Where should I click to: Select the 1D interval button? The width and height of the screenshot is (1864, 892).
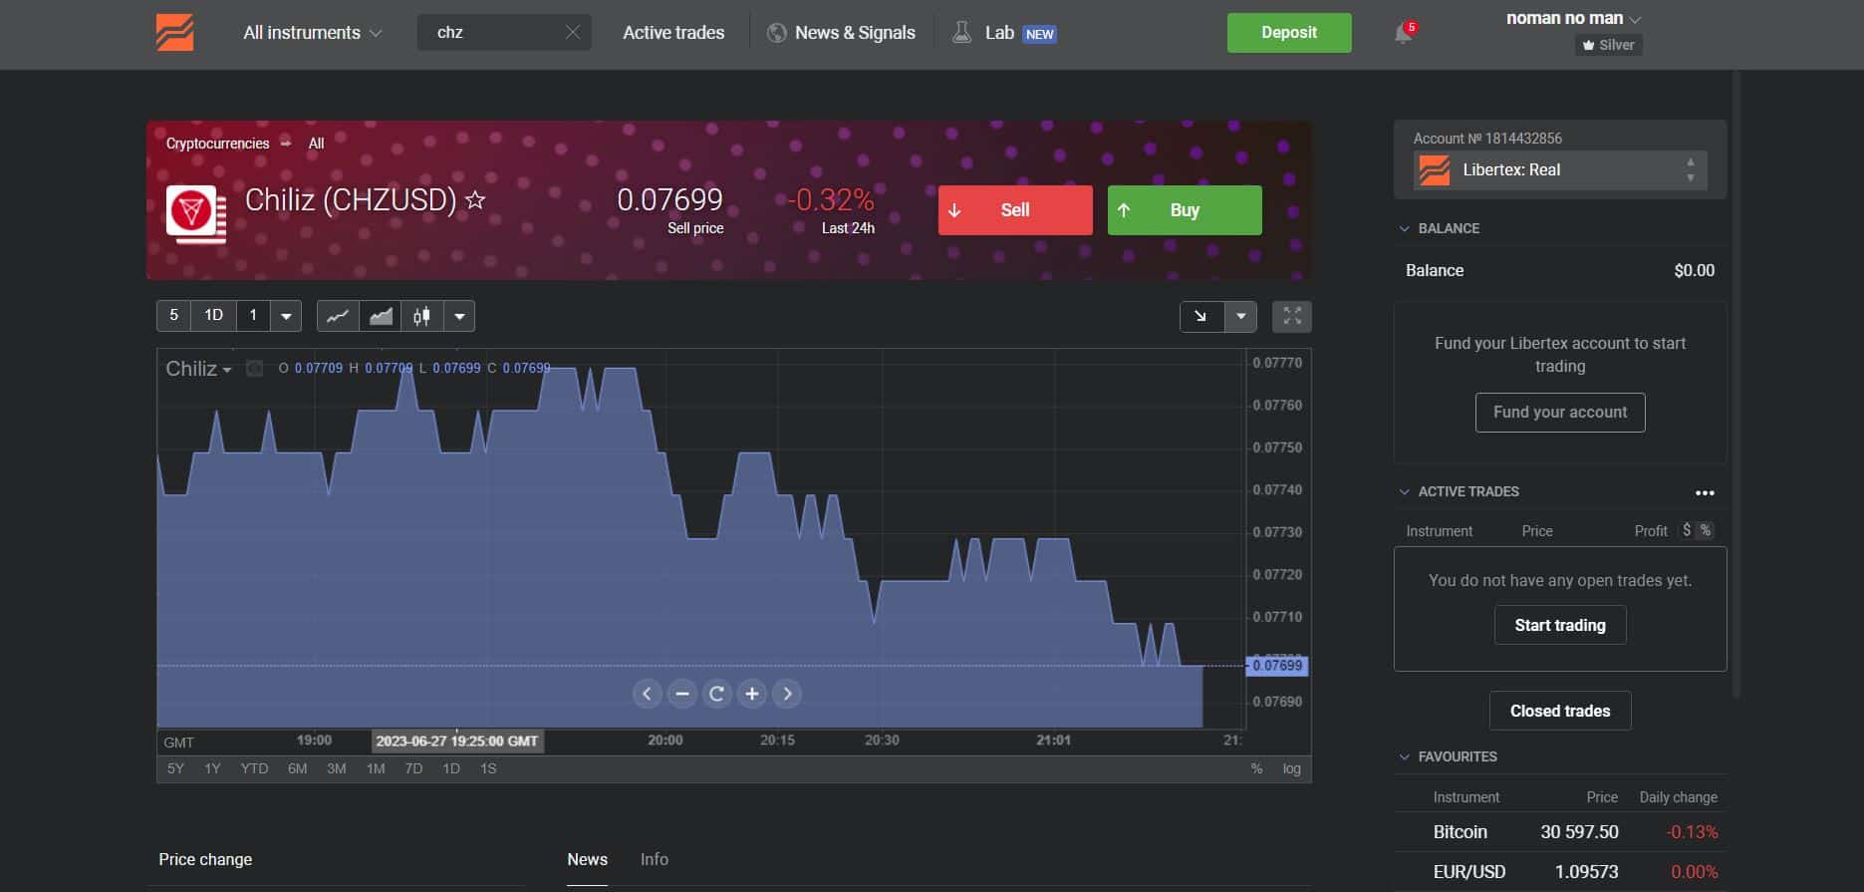(213, 316)
